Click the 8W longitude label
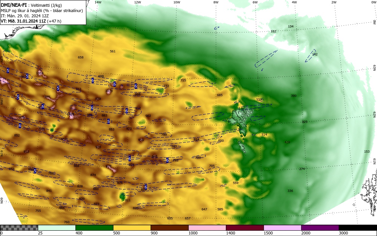377x236 pixels. pos(216,2)
